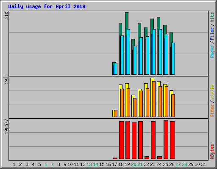
Task: Click the red KBytes bar for day 18
Action: click(121, 140)
